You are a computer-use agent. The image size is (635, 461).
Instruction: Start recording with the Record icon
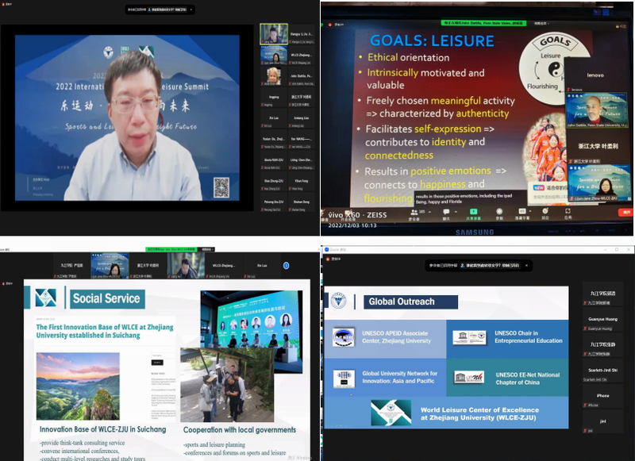pos(501,213)
